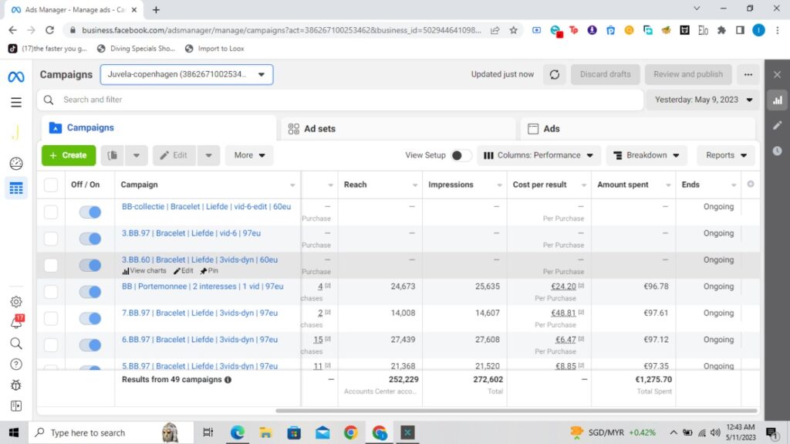790x444 pixels.
Task: Check the BB-collectie Bracelet vid-6-edit row checkbox
Action: point(51,212)
